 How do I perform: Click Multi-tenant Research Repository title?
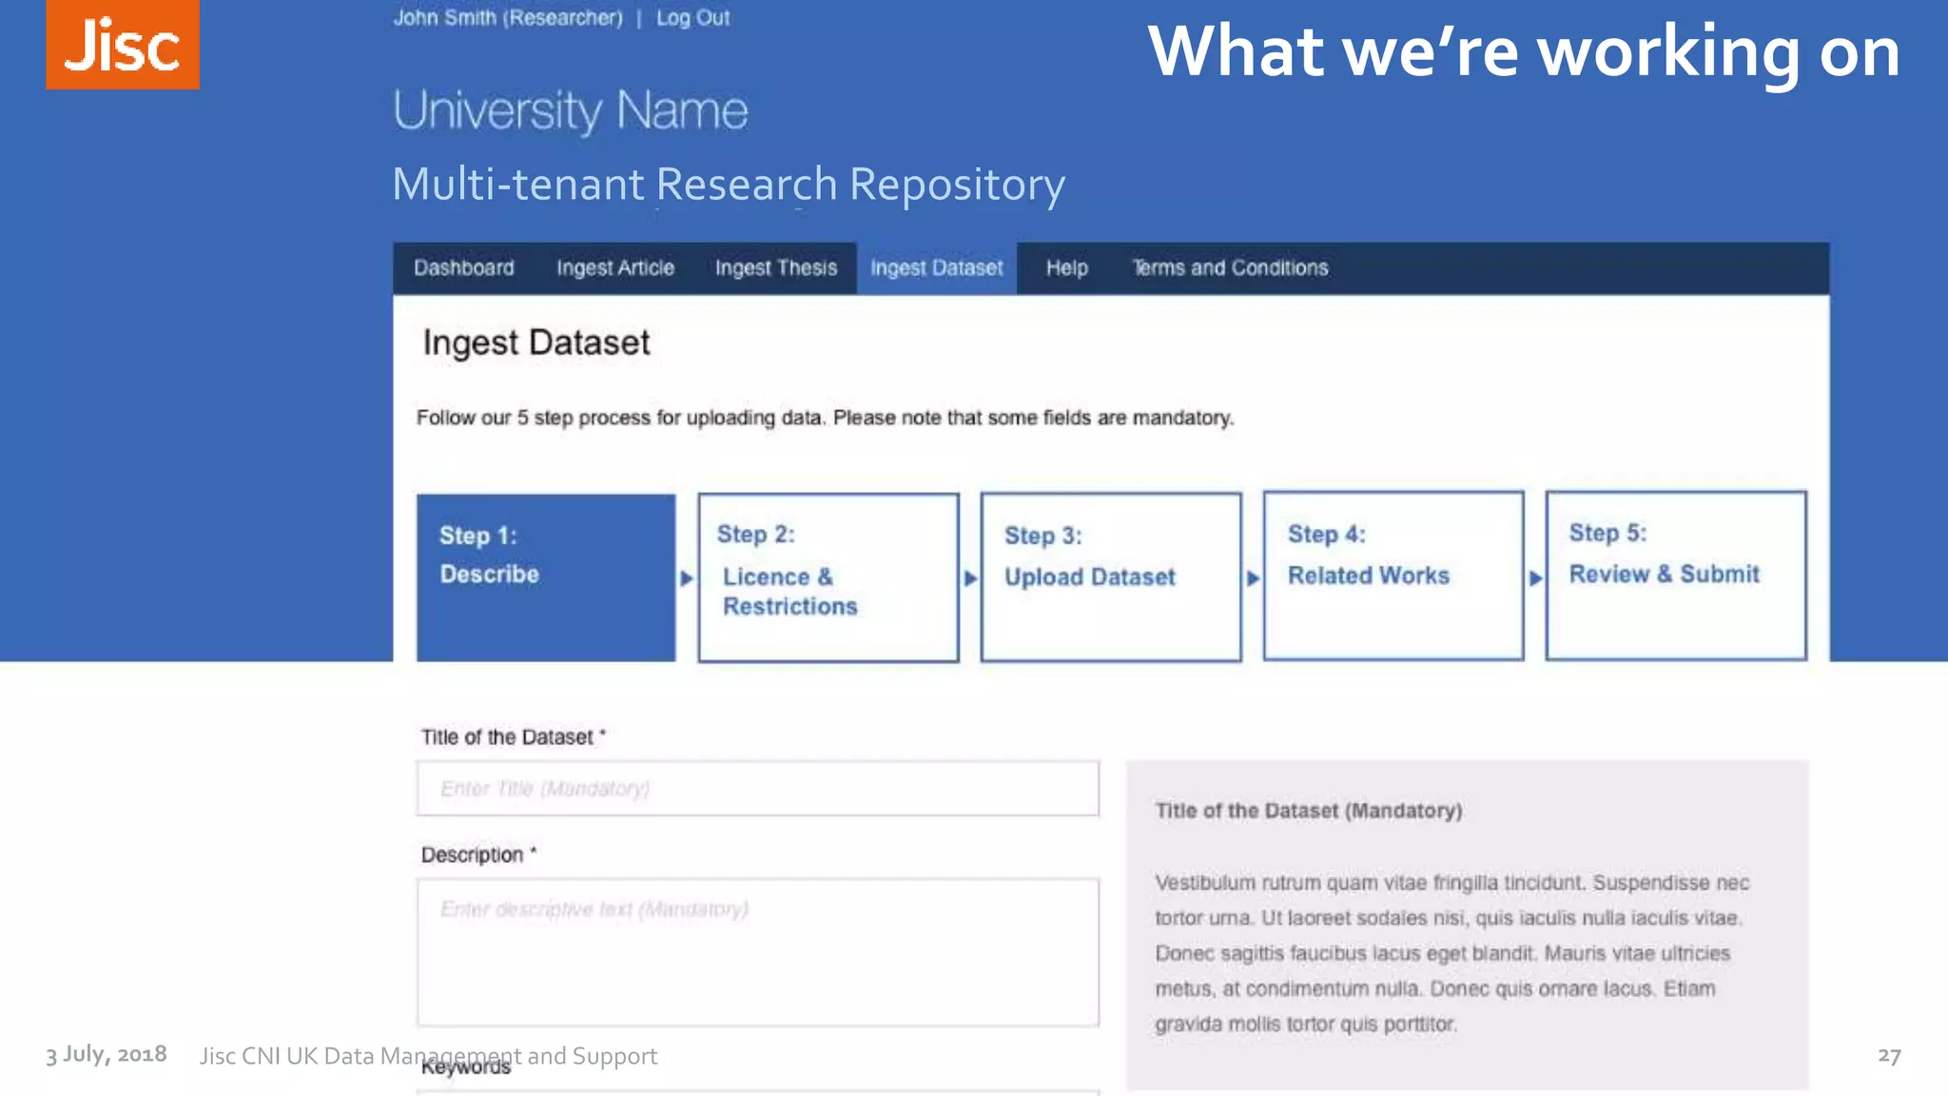pyautogui.click(x=729, y=185)
